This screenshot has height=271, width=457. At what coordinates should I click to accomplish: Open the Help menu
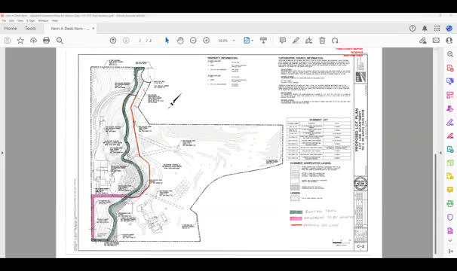55,20
